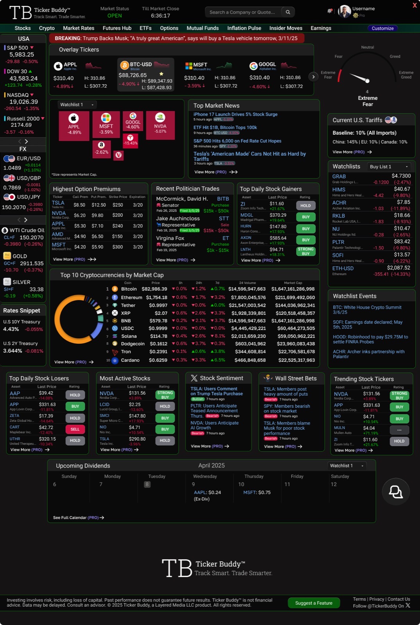420x625 pixels.
Task: Open the chat assistant bubble icon
Action: [395, 491]
